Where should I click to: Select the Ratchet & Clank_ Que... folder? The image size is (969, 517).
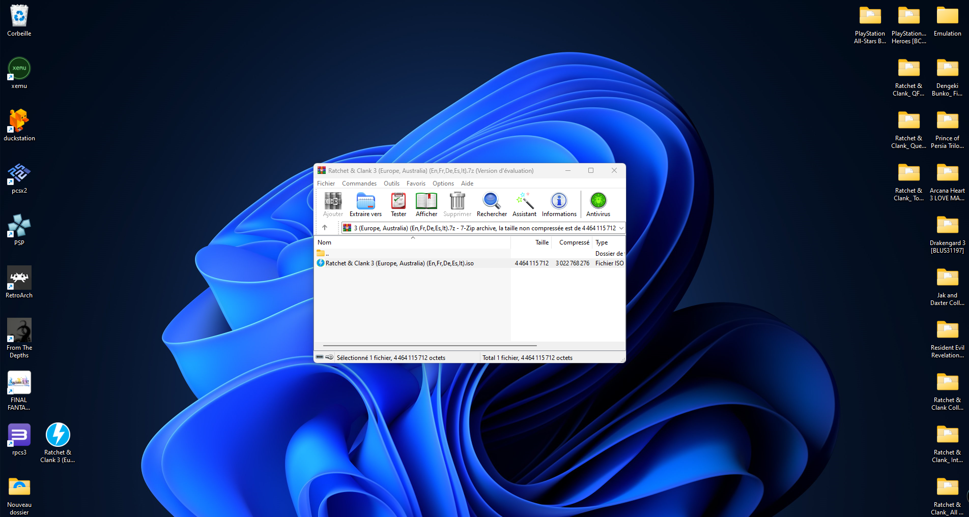tap(908, 129)
